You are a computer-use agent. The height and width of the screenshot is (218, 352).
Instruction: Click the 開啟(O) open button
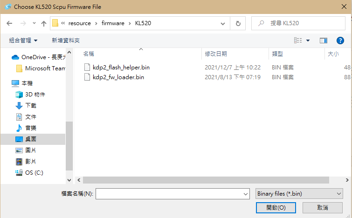pyautogui.click(x=276, y=208)
